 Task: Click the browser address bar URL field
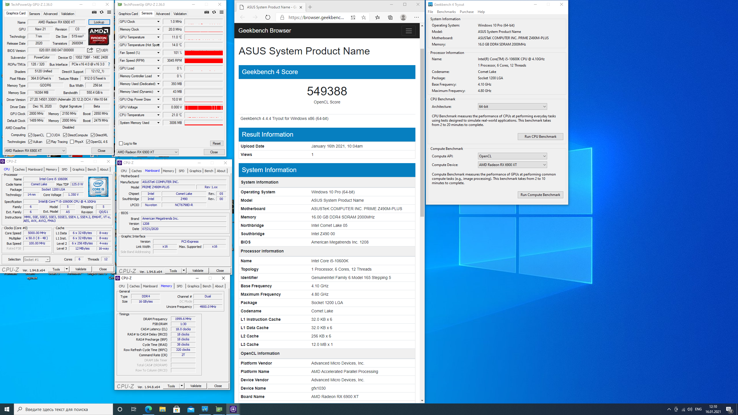[316, 17]
